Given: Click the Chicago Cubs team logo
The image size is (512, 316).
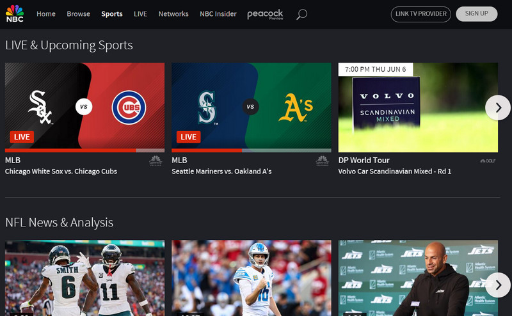Looking at the screenshot, I should click(x=129, y=107).
